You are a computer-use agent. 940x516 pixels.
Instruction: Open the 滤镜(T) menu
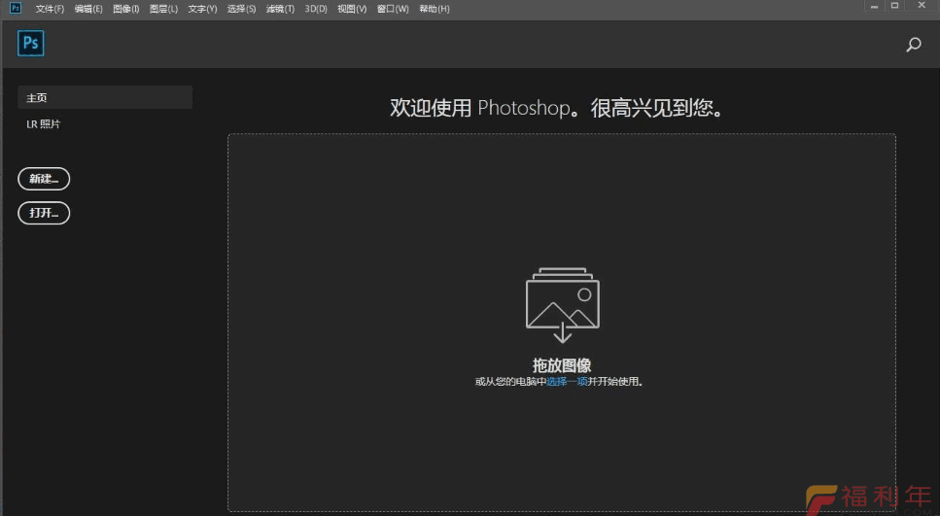point(280,9)
